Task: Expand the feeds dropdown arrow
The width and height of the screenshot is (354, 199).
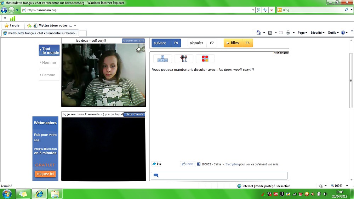Action: (276, 33)
